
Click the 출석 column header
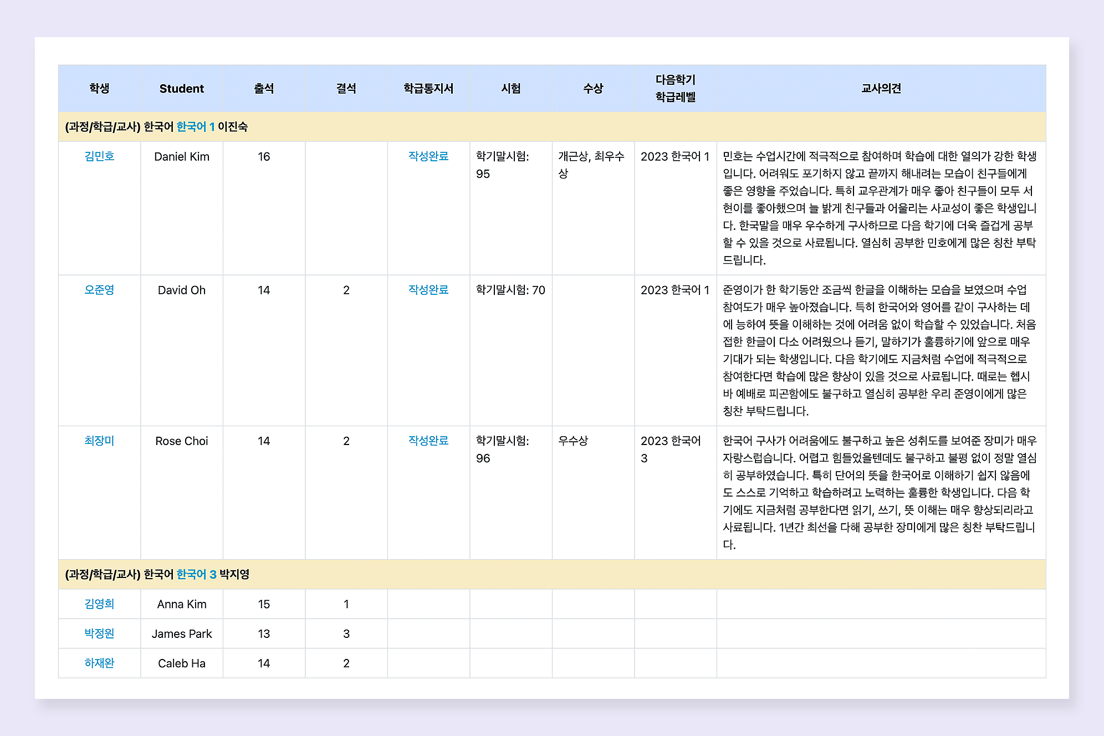pos(264,89)
